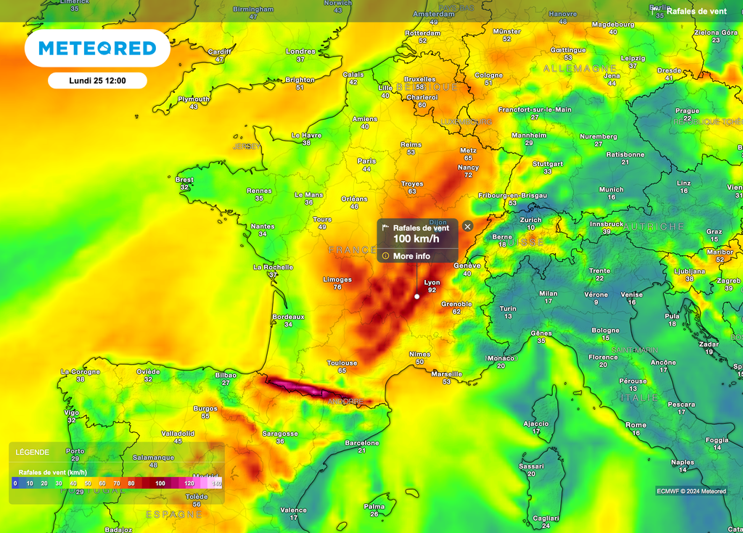Select the Bilbao 27 city label

226,379
